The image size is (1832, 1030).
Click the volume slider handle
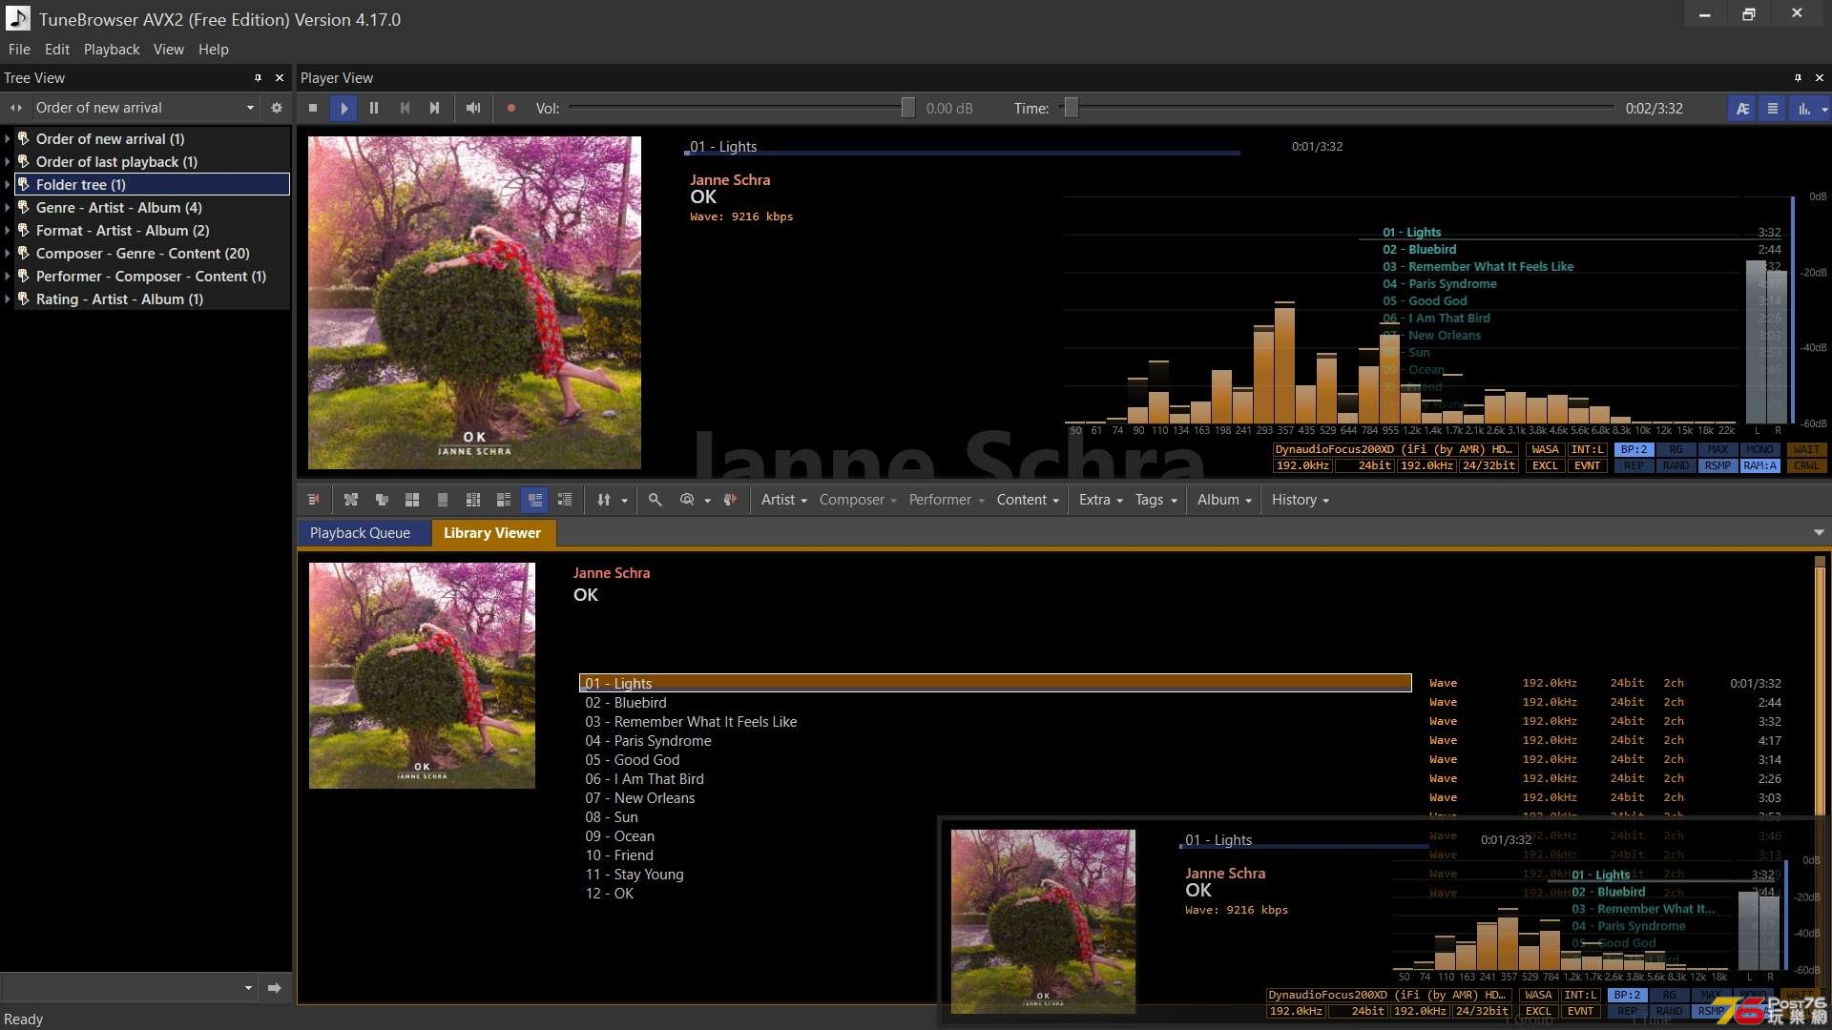907,109
